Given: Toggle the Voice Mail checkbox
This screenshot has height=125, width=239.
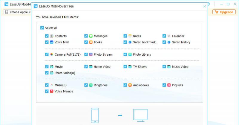Looking at the screenshot, I should [x=47, y=42].
